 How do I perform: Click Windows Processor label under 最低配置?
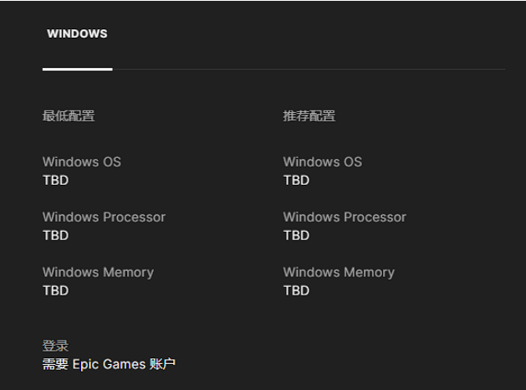104,217
